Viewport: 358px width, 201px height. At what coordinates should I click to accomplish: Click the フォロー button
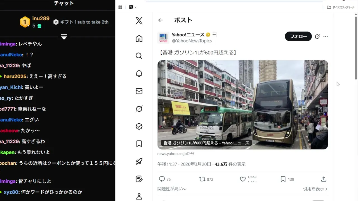(x=298, y=36)
